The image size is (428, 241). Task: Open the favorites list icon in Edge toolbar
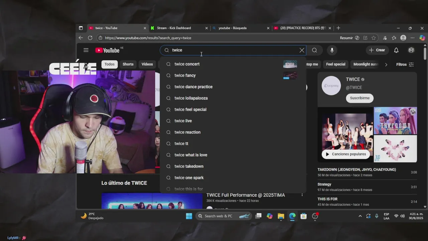click(394, 38)
